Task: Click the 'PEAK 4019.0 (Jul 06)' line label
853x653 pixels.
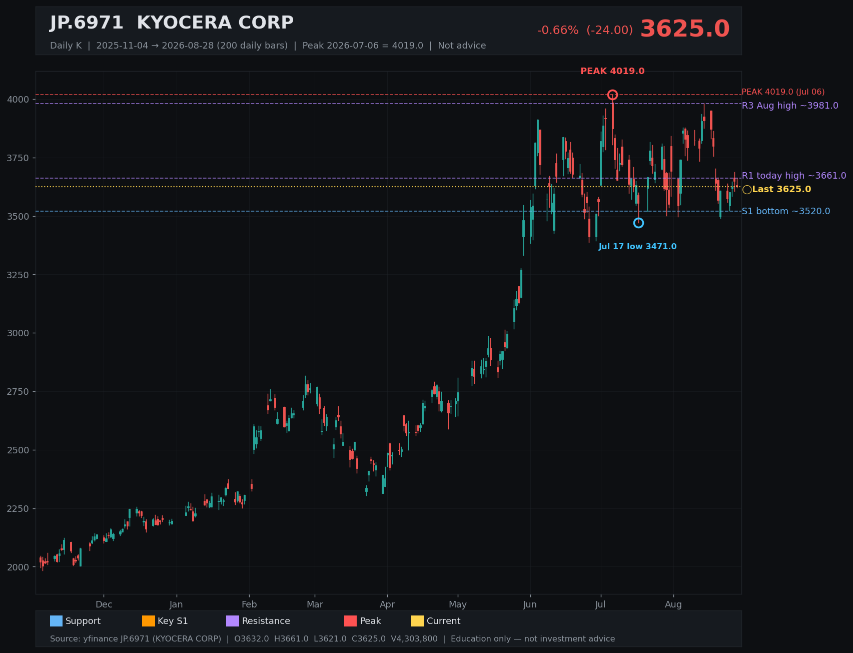Action: coord(783,92)
